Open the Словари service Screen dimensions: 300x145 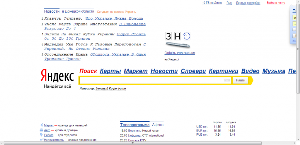[x=193, y=71]
